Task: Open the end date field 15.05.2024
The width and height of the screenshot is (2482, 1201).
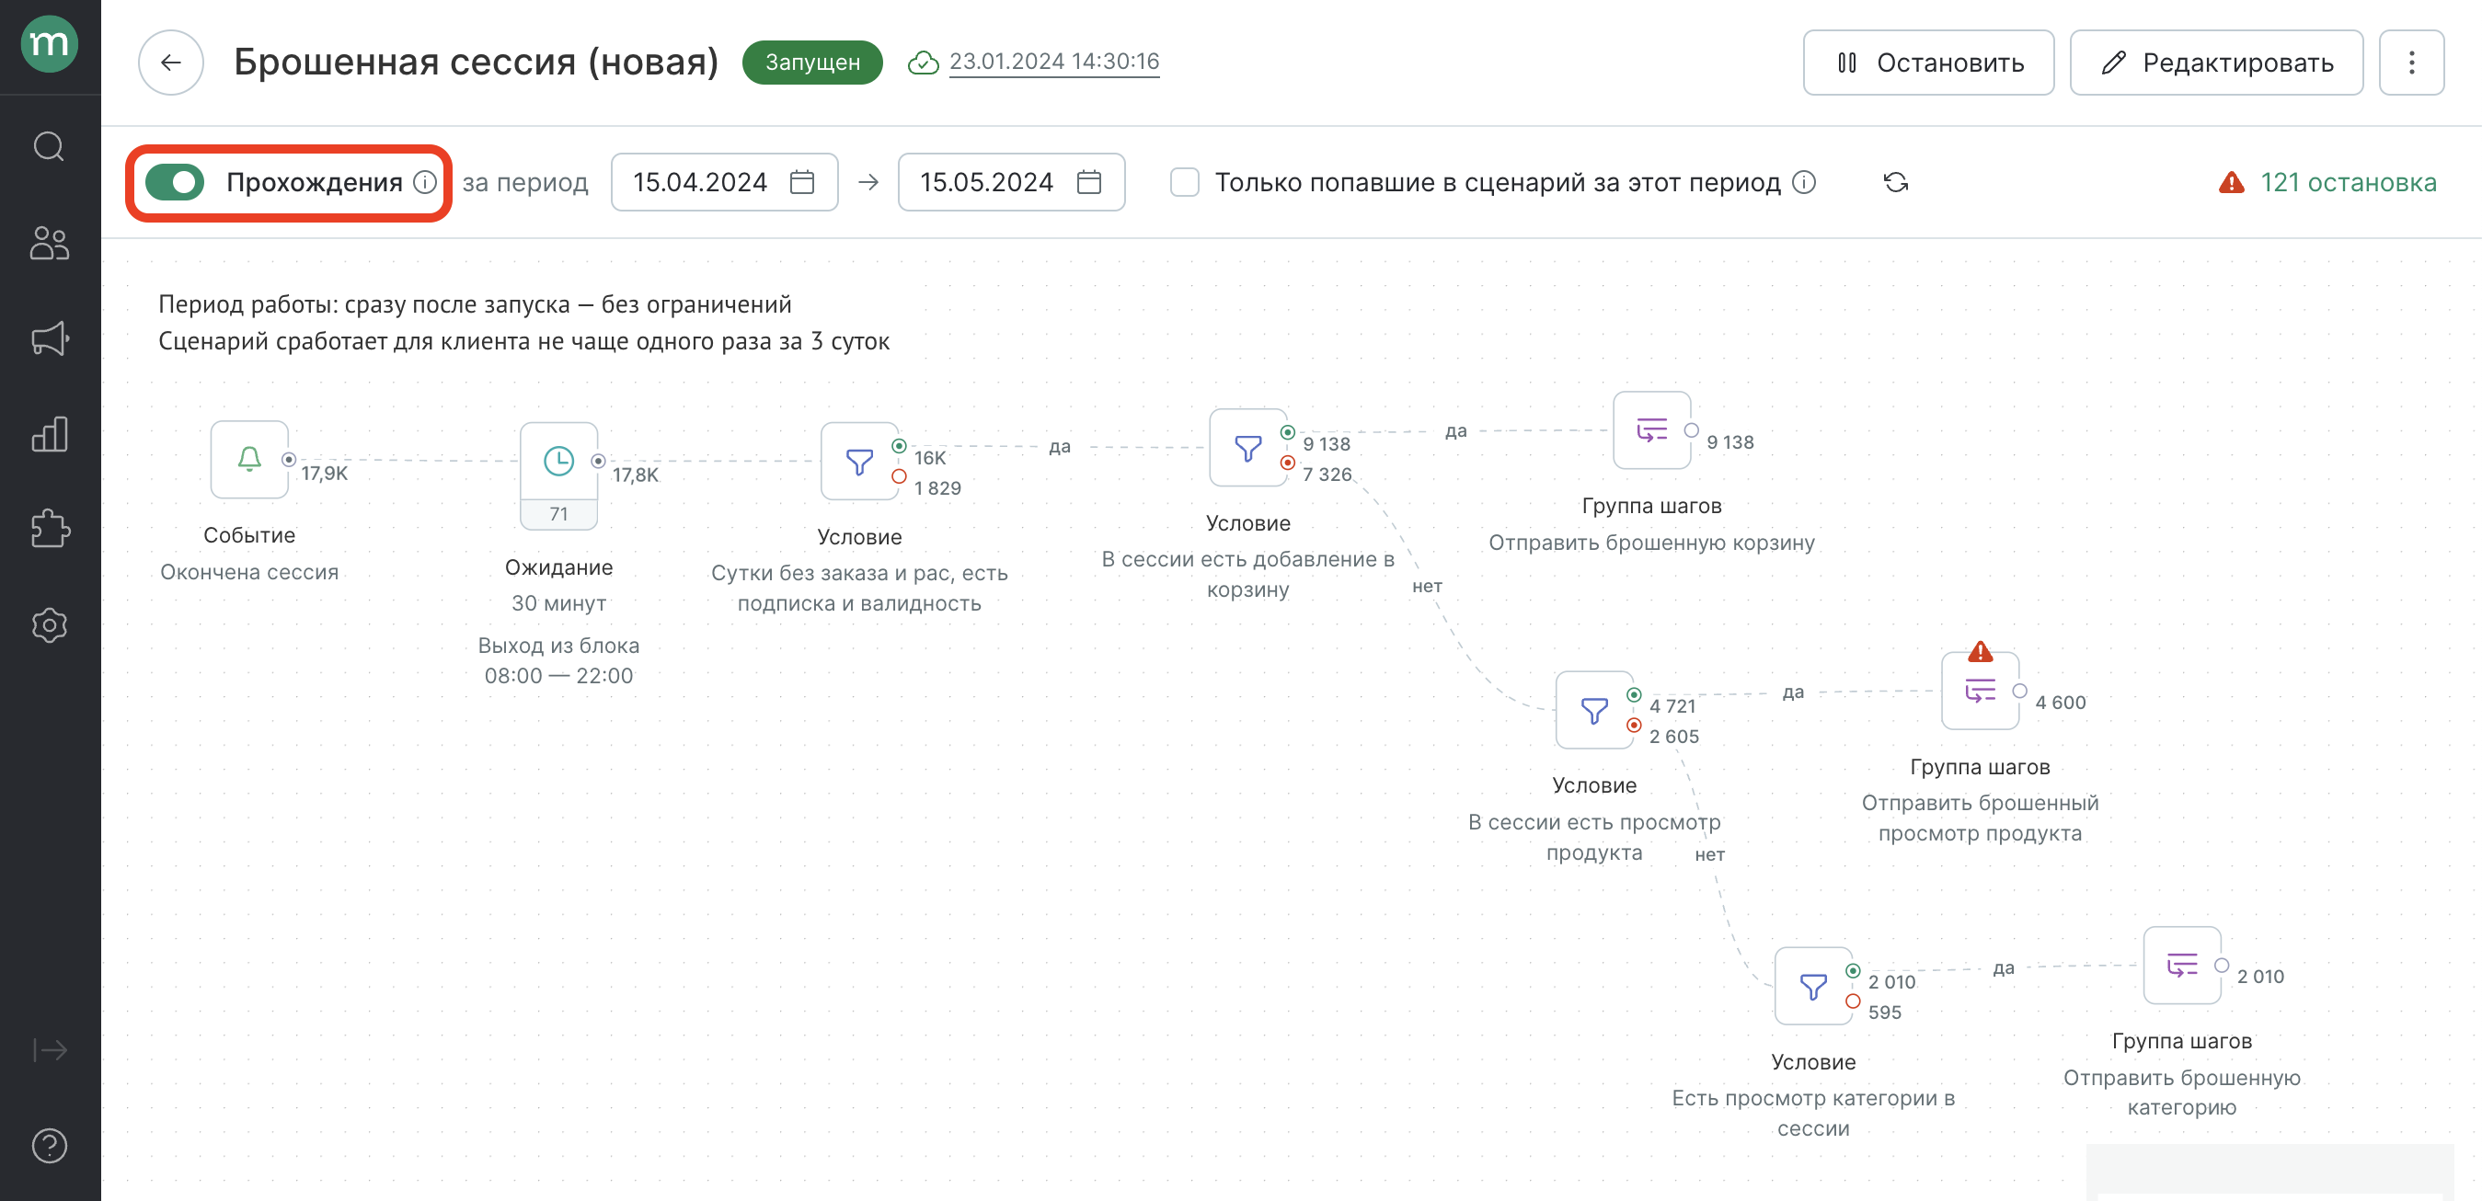Action: coord(1011,182)
